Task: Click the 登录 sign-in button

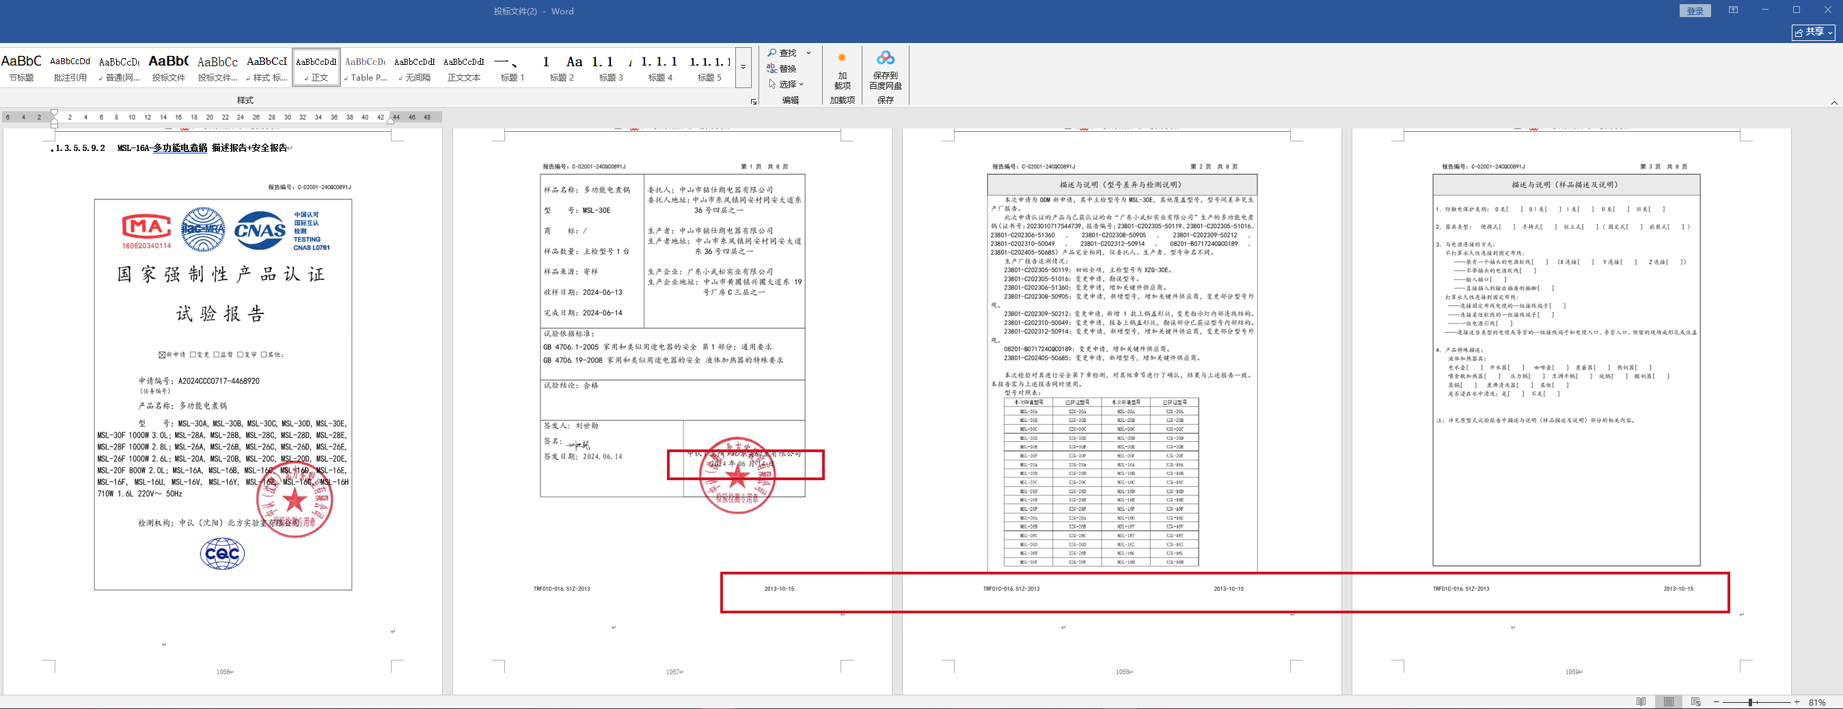Action: coord(1695,11)
